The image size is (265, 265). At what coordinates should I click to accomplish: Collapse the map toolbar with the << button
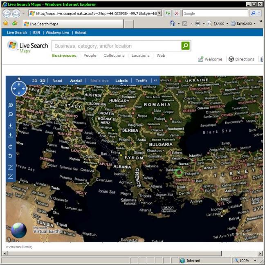[155, 81]
